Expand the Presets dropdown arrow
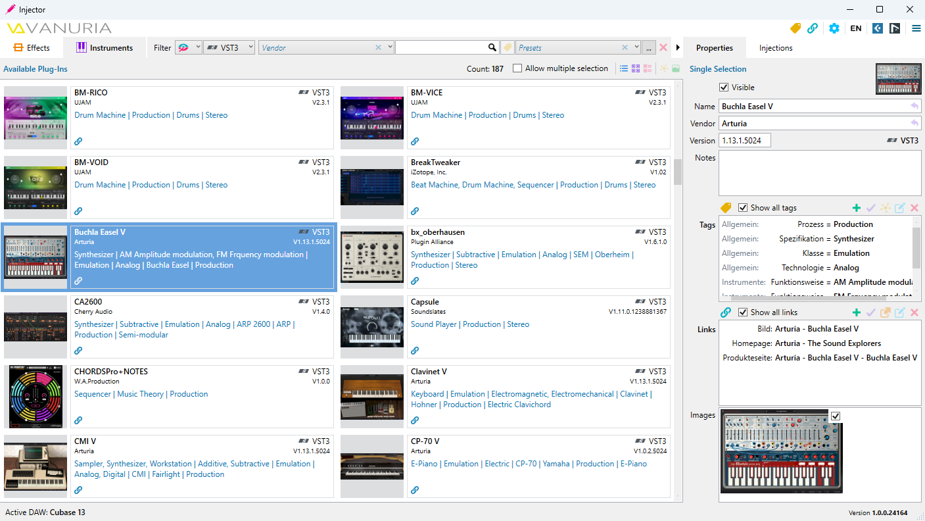Screen dimensions: 925x521 tap(636, 47)
